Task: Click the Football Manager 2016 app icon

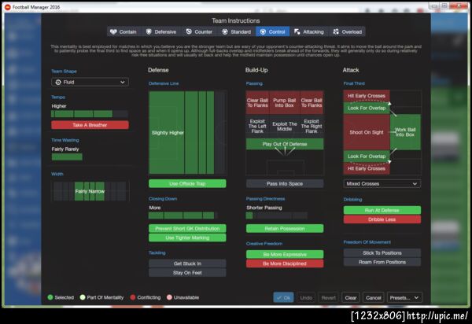Action: 8,7
